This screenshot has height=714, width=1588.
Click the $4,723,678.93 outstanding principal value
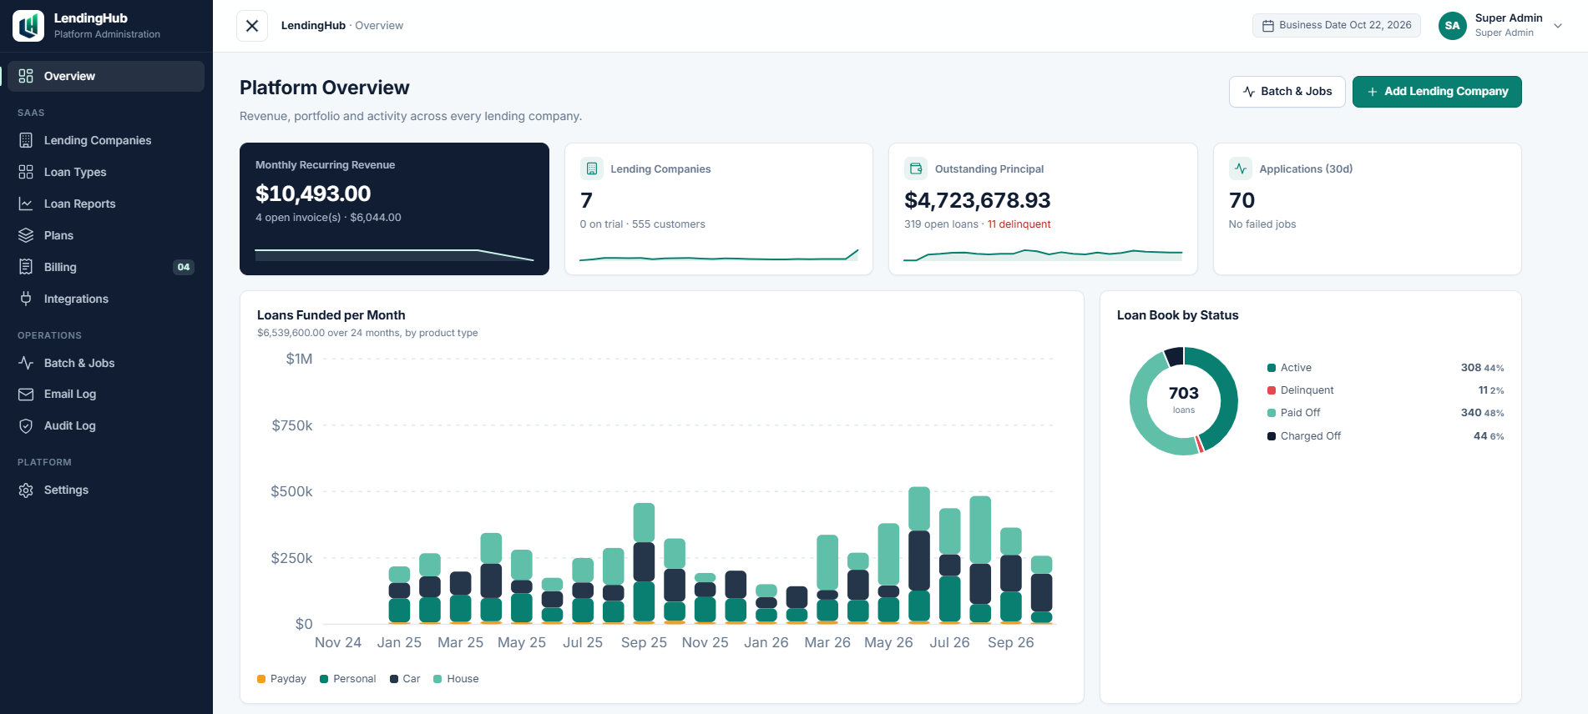click(978, 200)
